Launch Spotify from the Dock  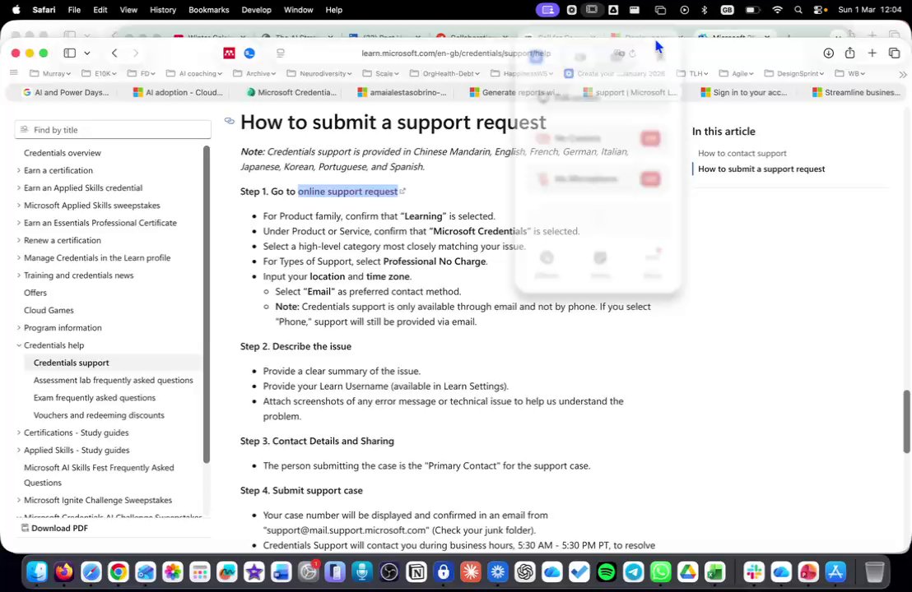coord(606,572)
